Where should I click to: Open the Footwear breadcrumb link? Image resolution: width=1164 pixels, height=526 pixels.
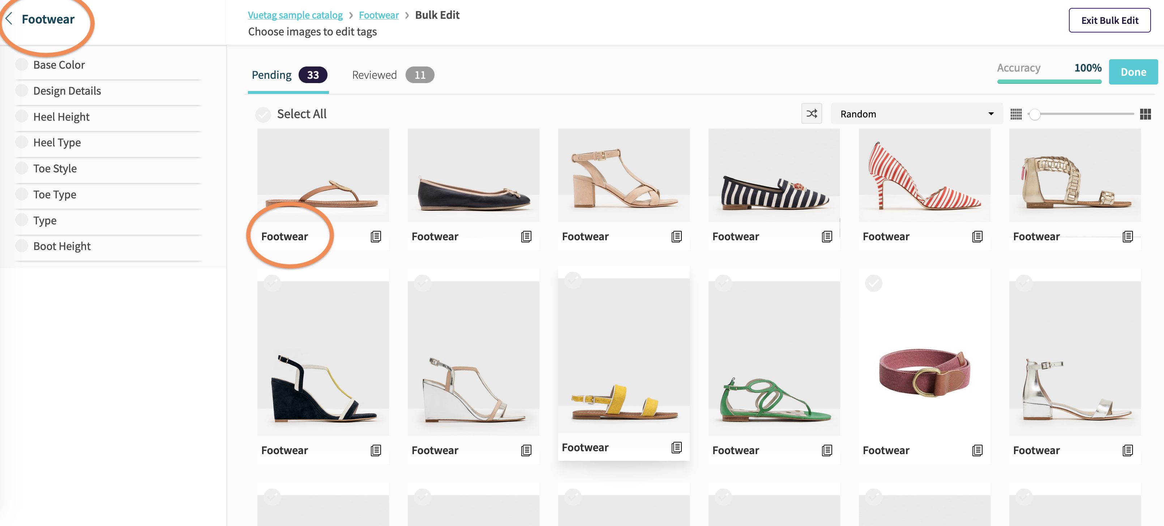379,15
